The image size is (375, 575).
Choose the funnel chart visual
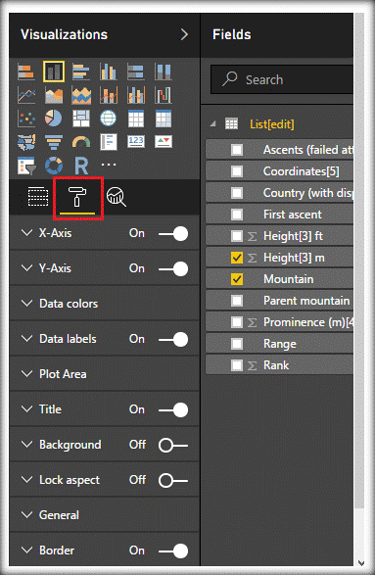point(54,142)
